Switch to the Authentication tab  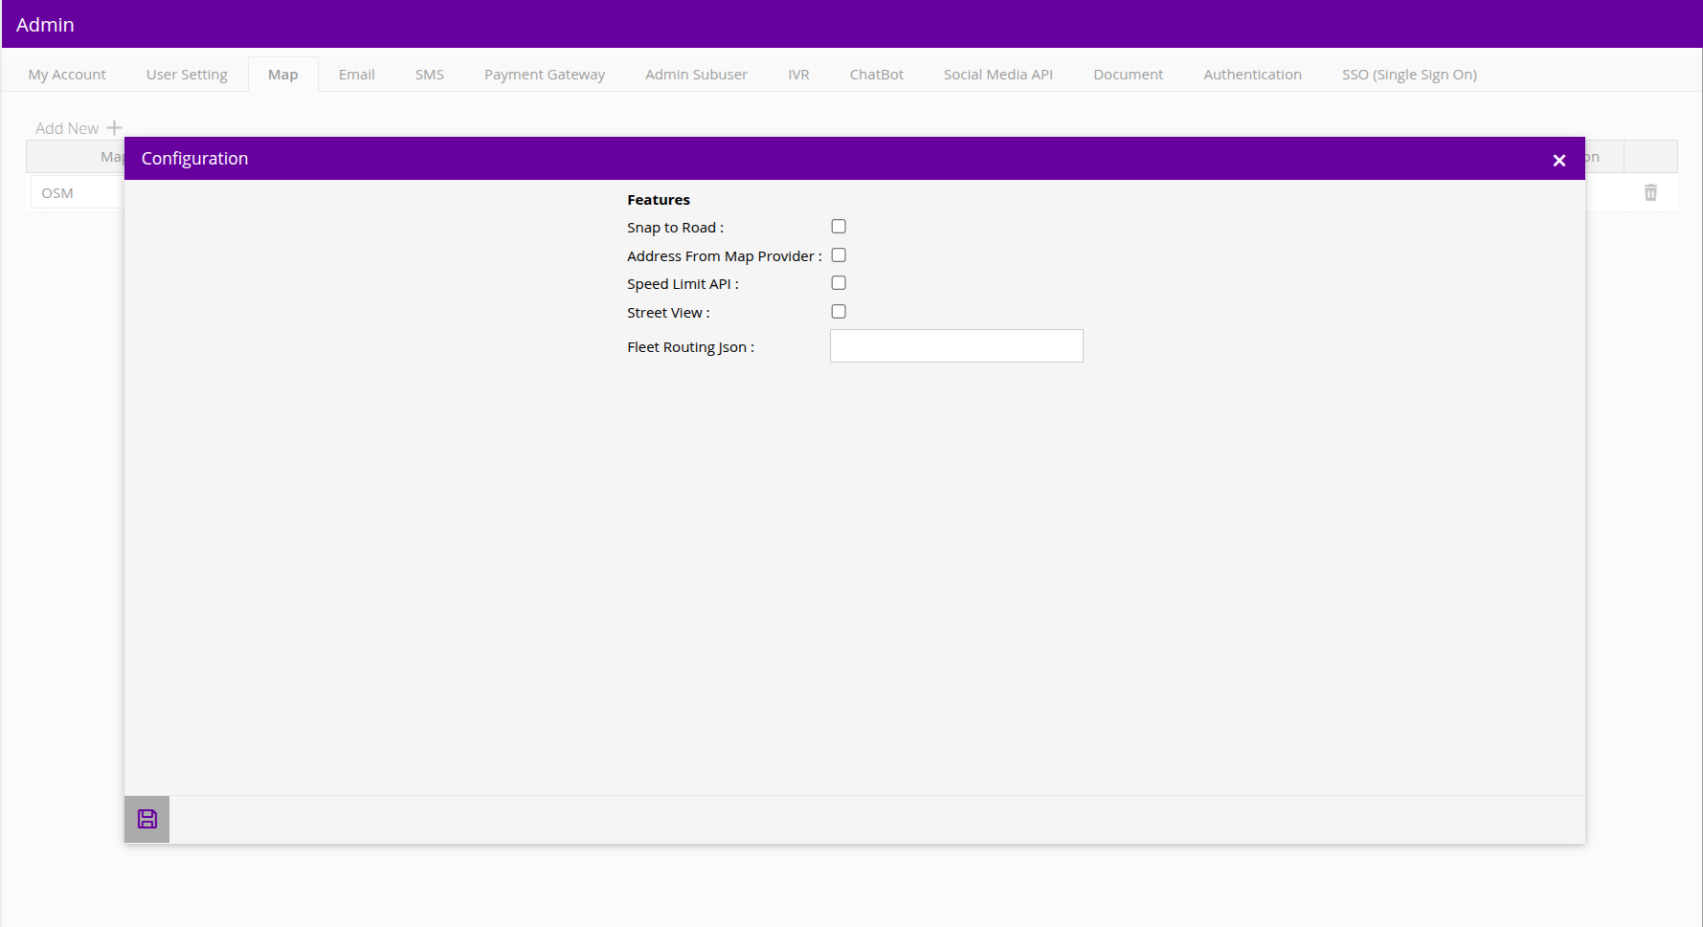pyautogui.click(x=1252, y=75)
